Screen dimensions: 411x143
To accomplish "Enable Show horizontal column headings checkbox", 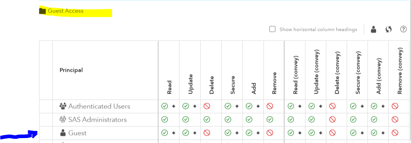I will coord(273,29).
